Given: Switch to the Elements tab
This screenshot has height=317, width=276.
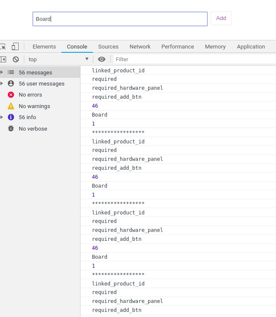Looking at the screenshot, I should [x=44, y=47].
